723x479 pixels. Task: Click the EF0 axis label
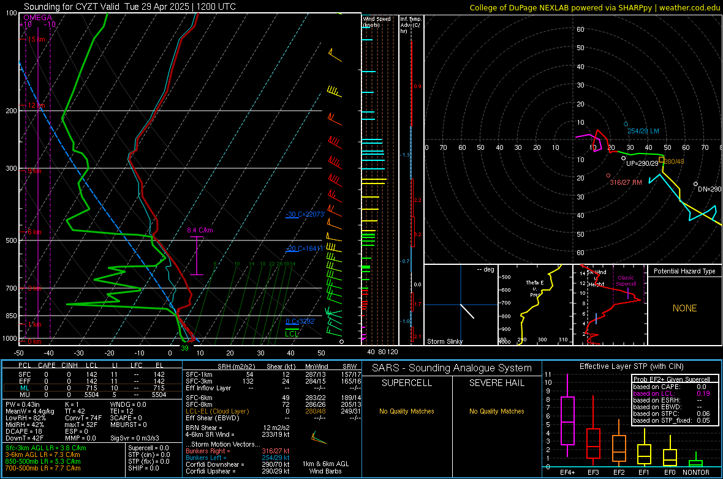click(670, 472)
